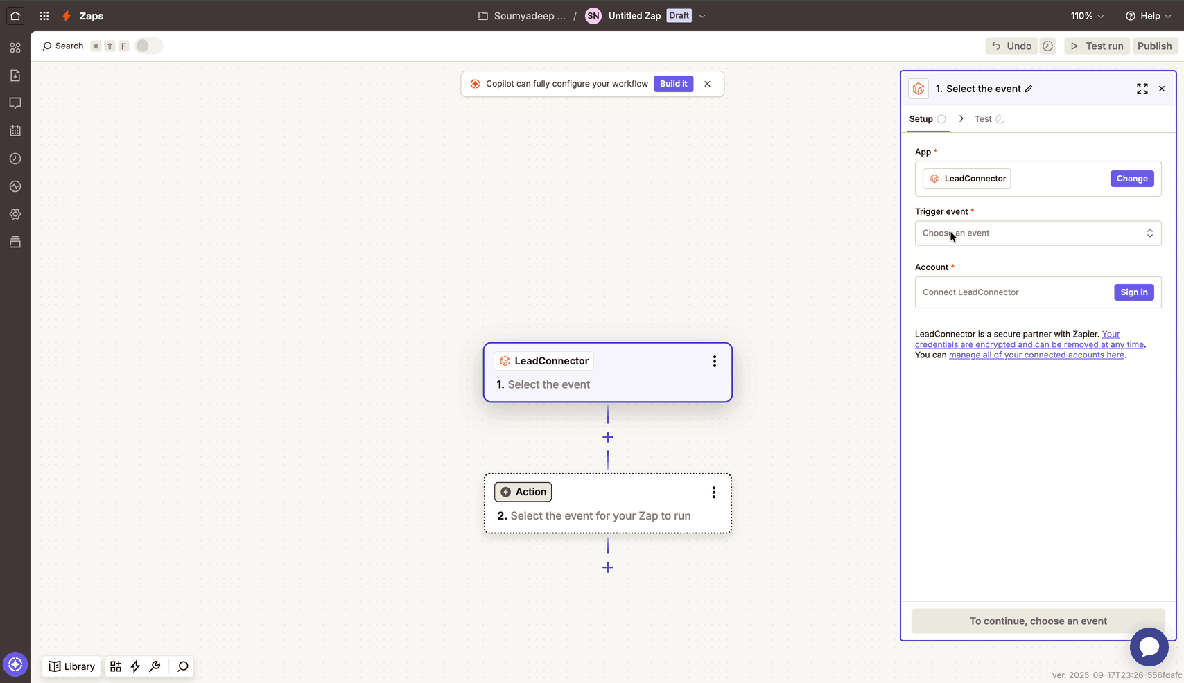Viewport: 1184px width, 683px height.
Task: Open manage all connected accounts link
Action: (x=1036, y=355)
